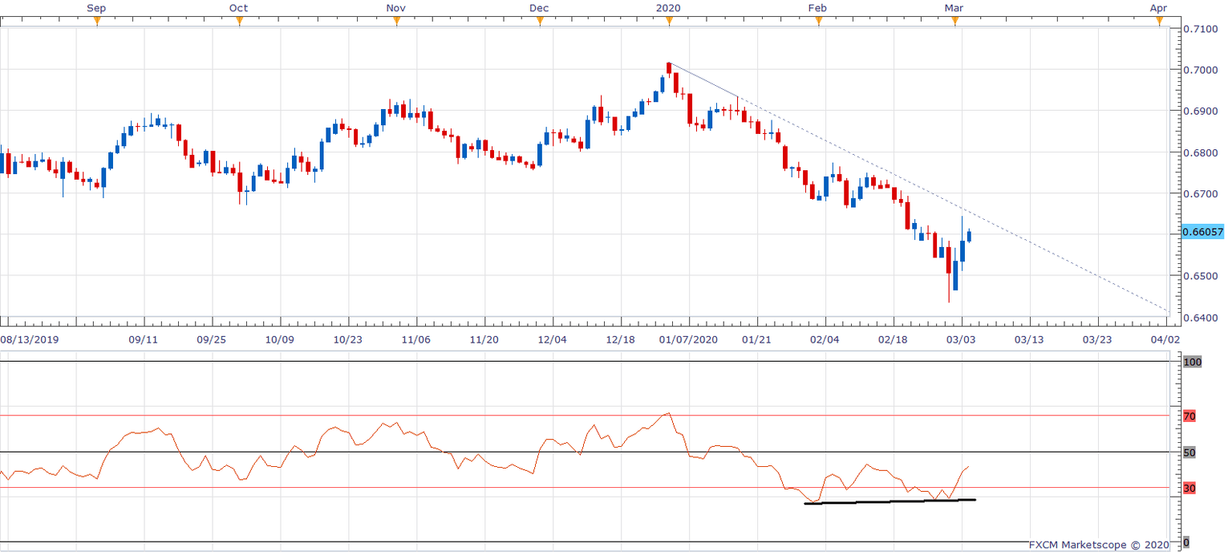The width and height of the screenshot is (1232, 552).
Task: Select the Nov orange month marker
Action: (396, 22)
